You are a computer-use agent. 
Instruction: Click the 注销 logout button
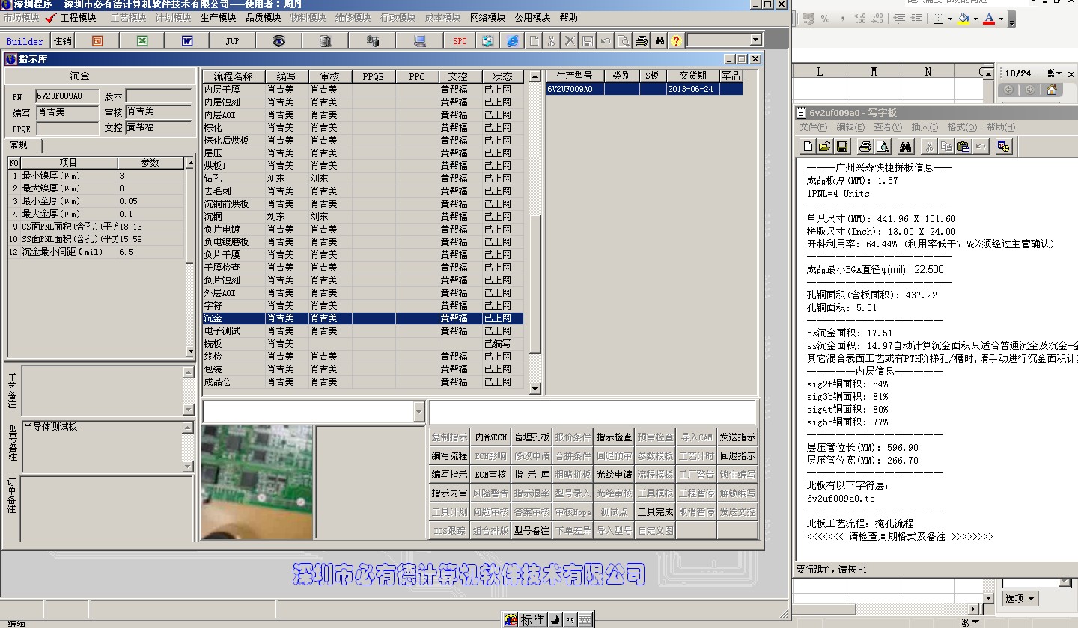[x=63, y=41]
